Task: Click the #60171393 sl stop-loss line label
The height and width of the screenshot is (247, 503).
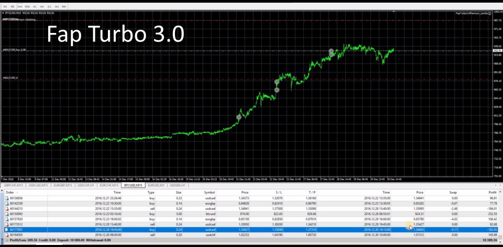Action: pos(10,78)
